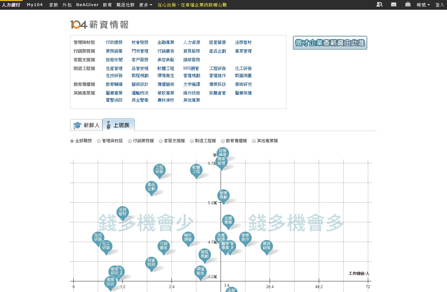Click the 登入 link

point(440,5)
